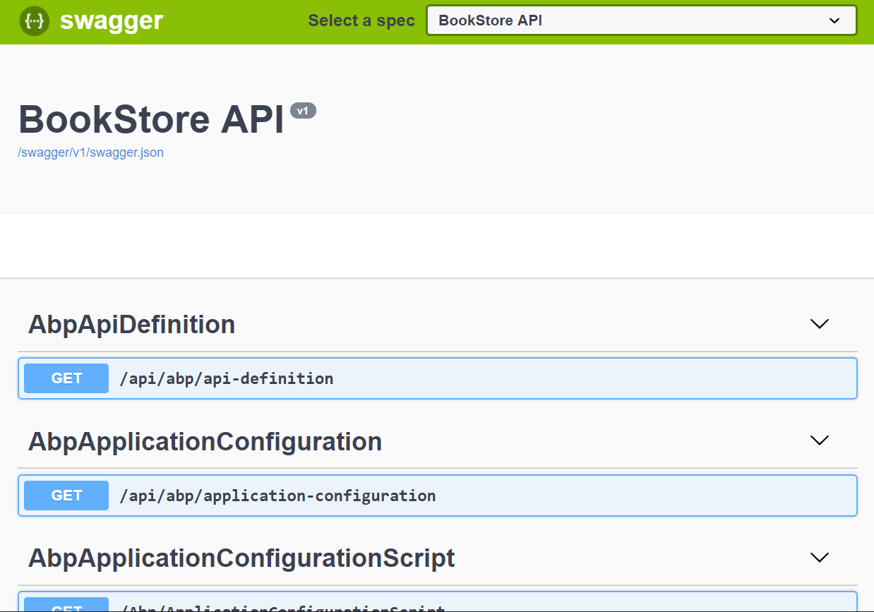Click the "Select a spec" label
874x612 pixels.
[361, 21]
